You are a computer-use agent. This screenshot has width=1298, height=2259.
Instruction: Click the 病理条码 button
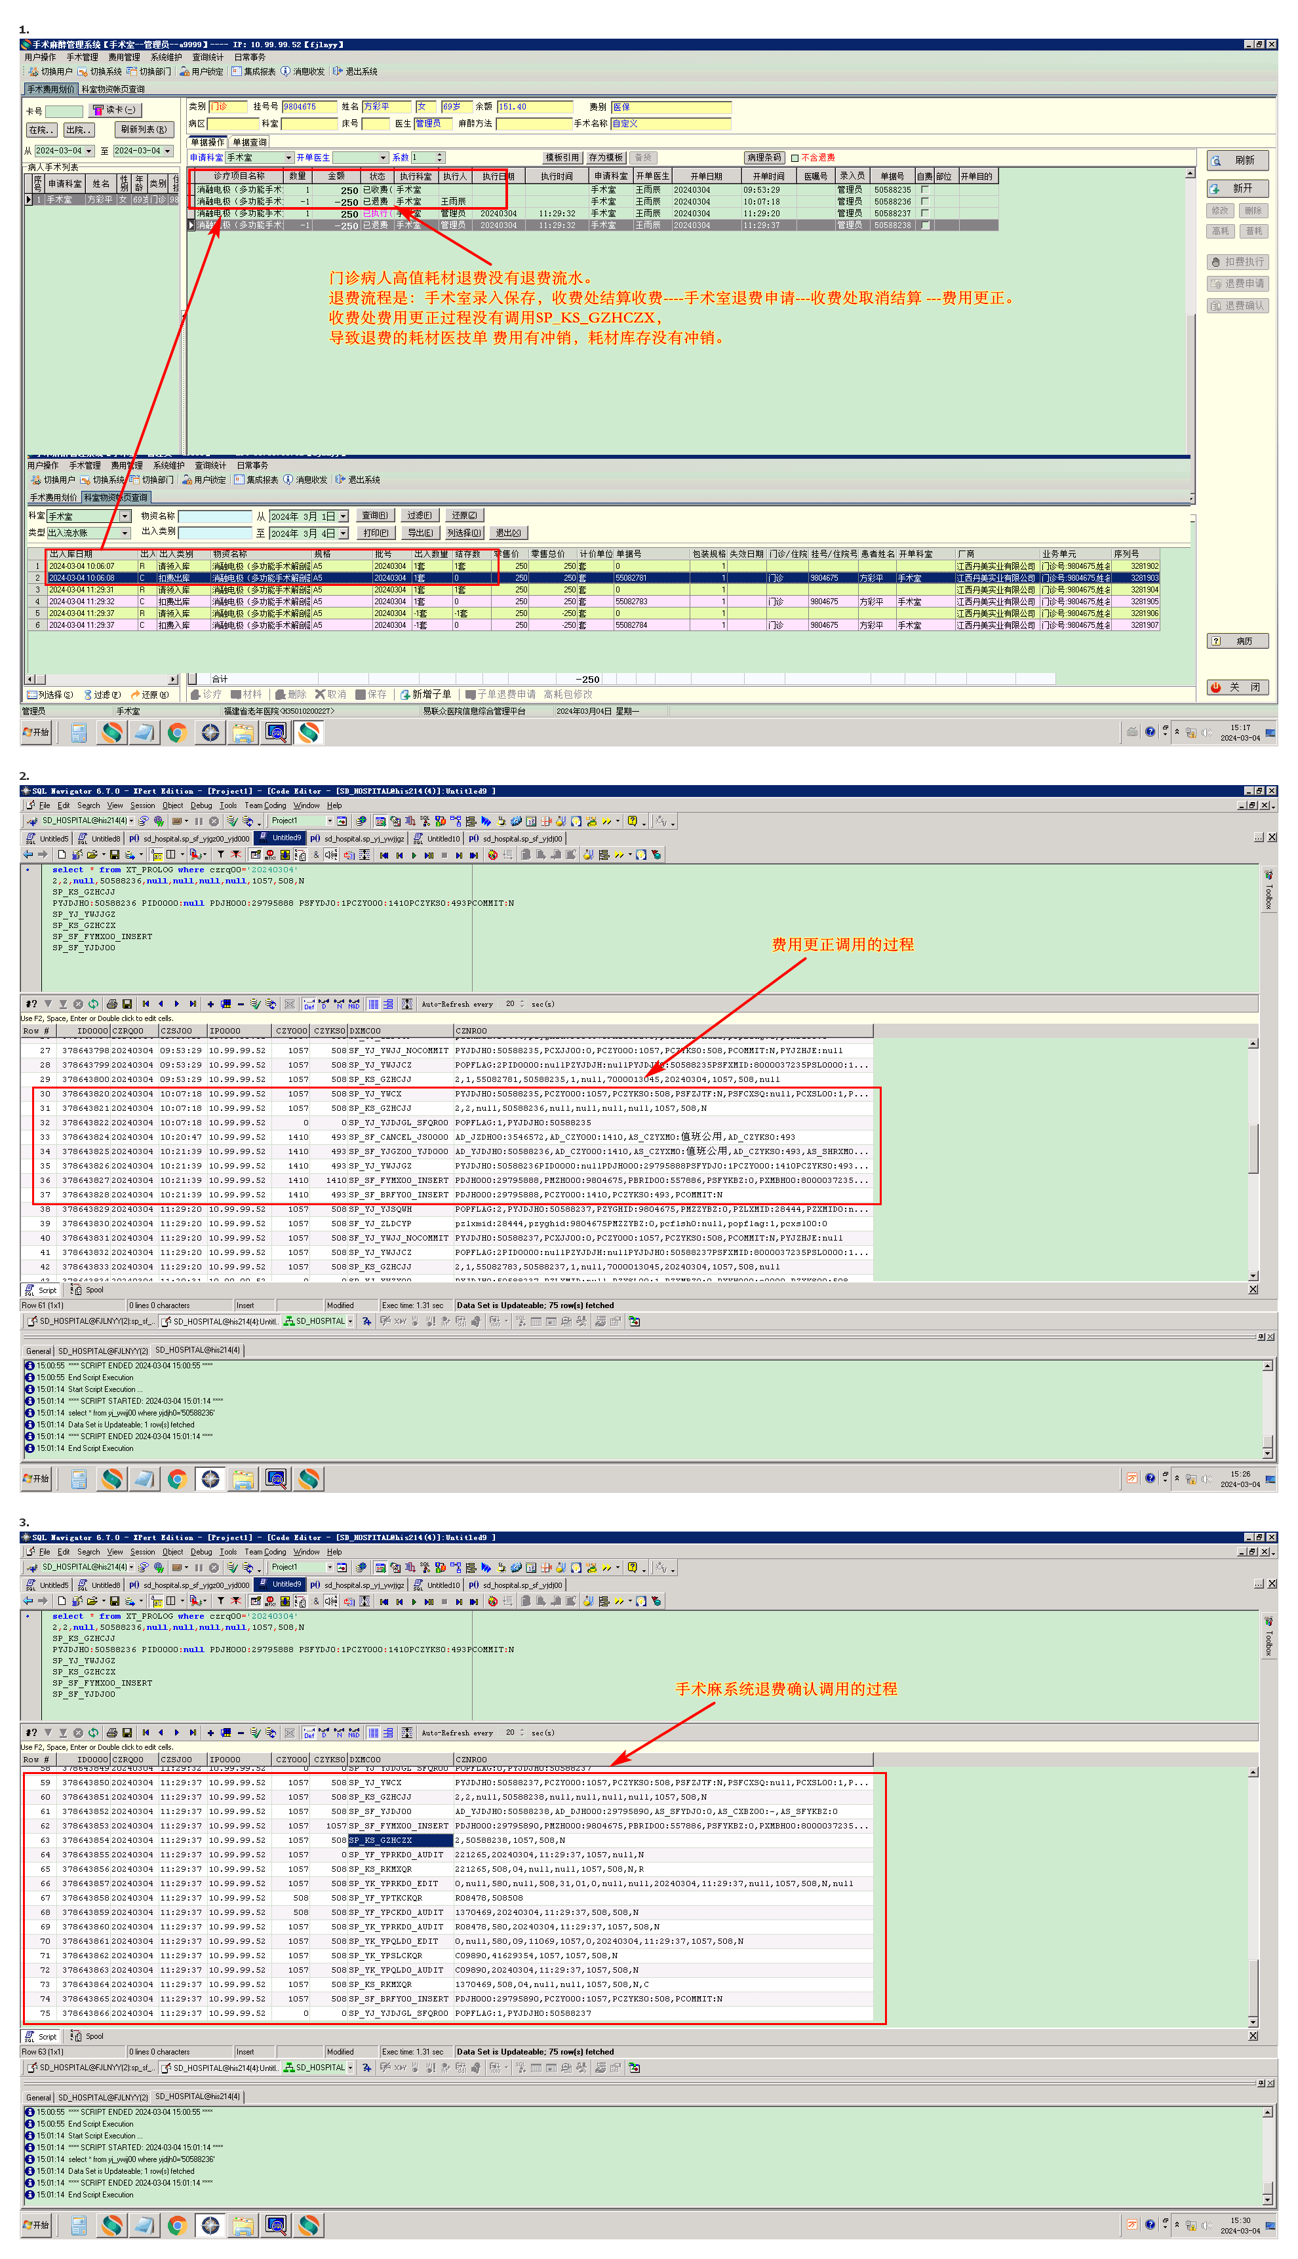[x=764, y=158]
